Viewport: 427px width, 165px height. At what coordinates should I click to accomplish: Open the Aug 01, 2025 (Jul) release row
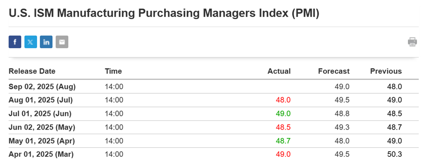213,100
